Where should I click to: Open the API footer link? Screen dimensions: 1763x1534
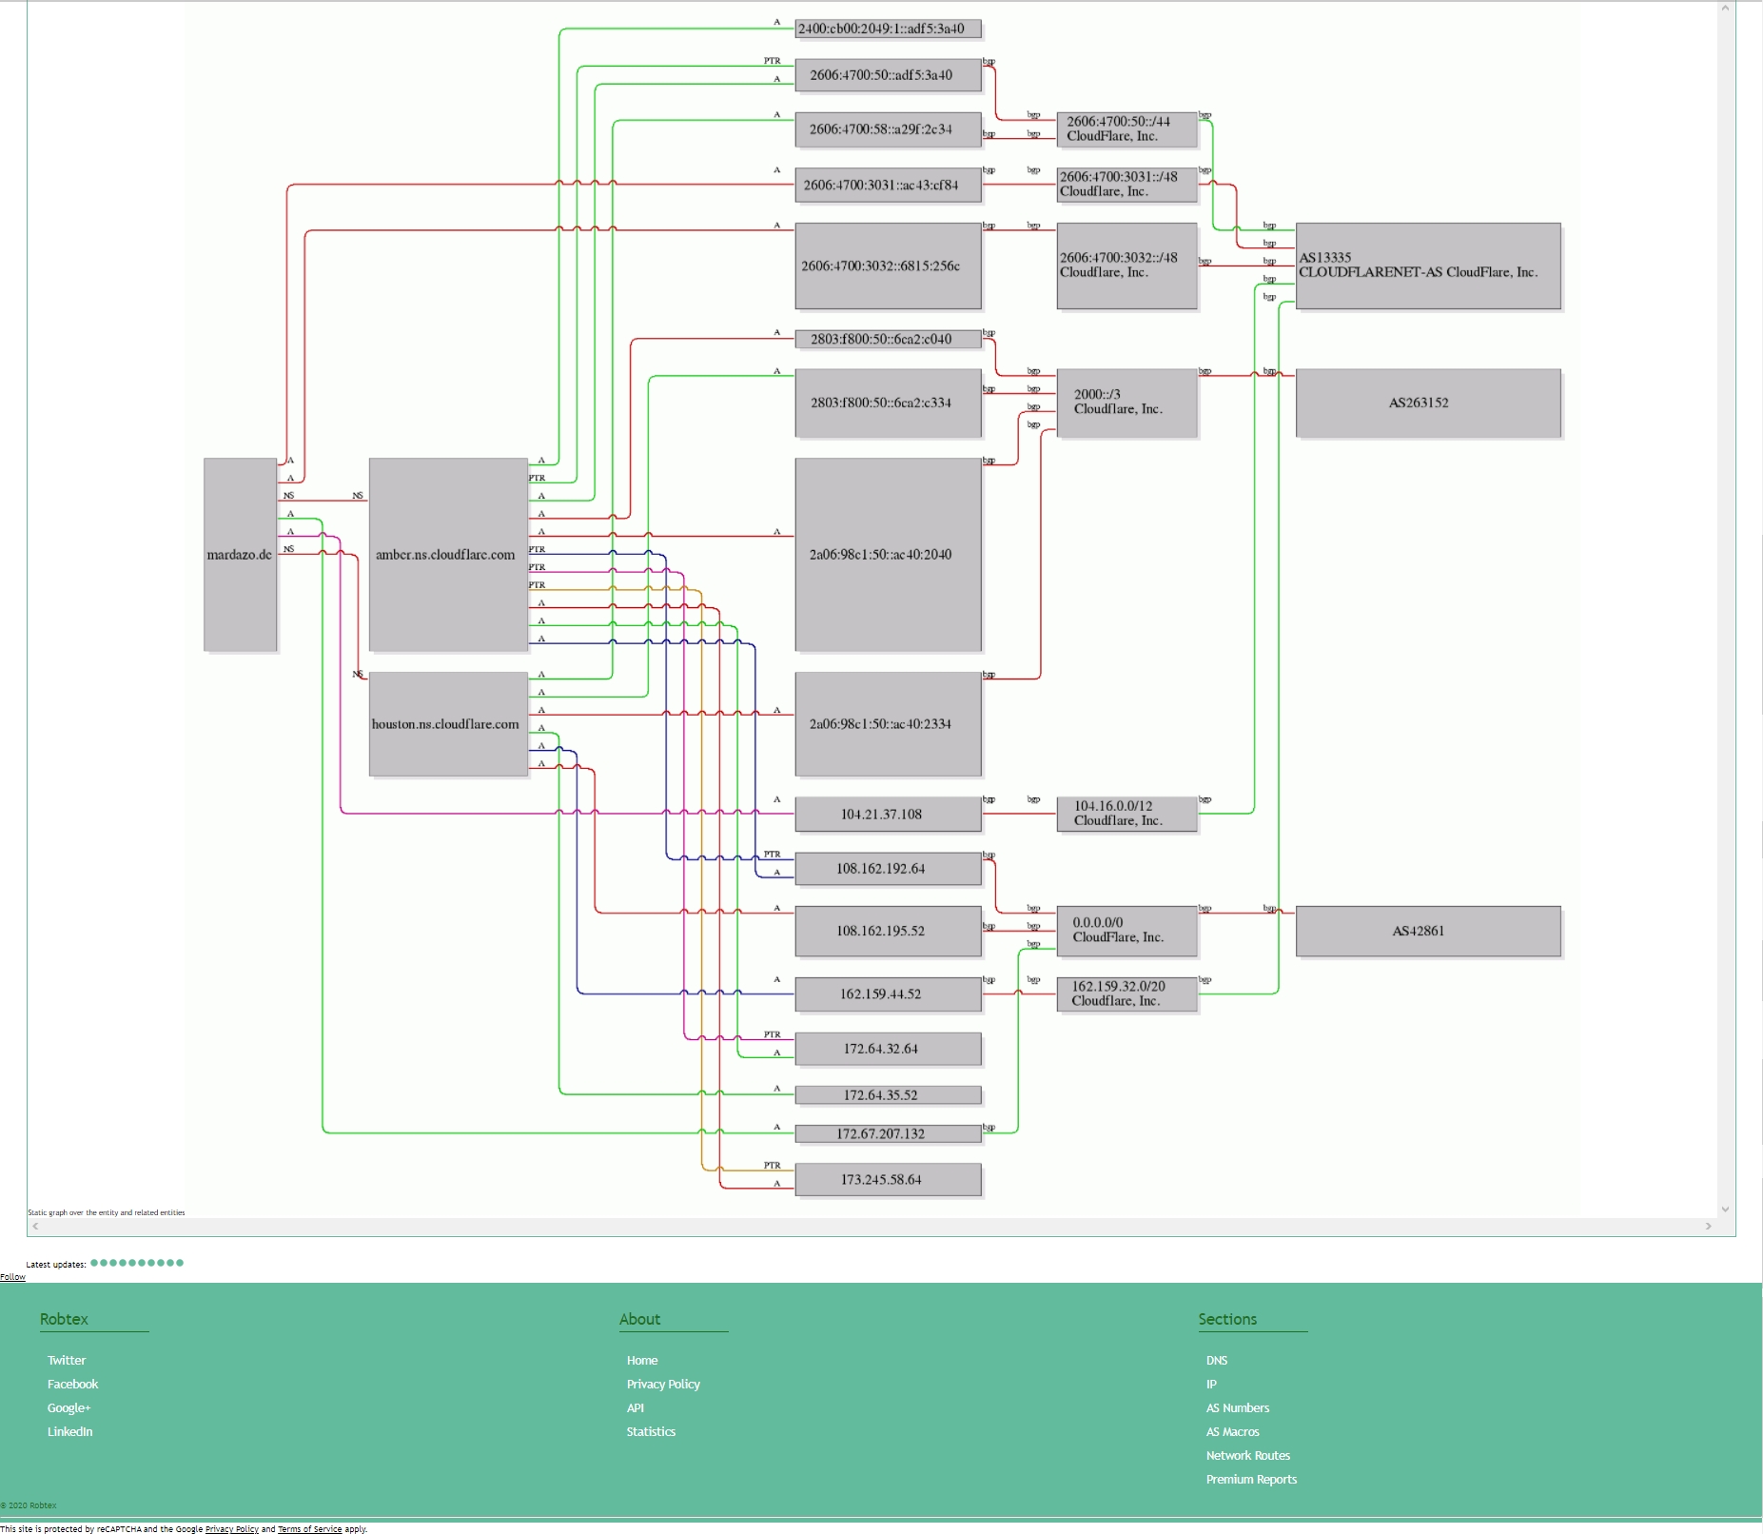[x=636, y=1407]
